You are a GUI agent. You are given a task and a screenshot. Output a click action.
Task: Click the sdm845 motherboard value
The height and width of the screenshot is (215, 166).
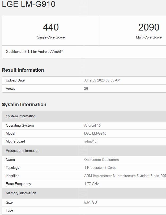(x=90, y=141)
